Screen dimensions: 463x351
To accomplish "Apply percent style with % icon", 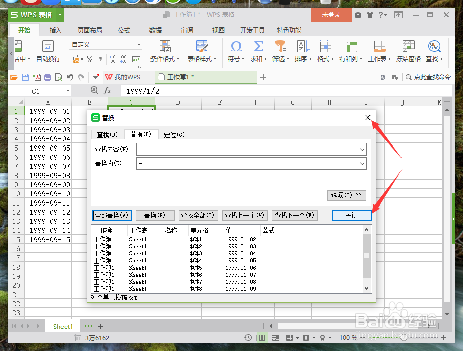I will tap(90, 60).
